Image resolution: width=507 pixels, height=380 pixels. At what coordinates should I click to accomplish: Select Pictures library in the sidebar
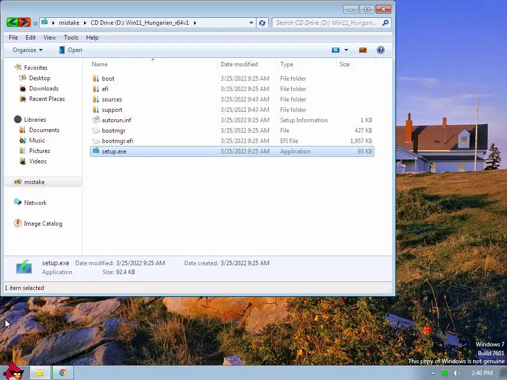(40, 150)
